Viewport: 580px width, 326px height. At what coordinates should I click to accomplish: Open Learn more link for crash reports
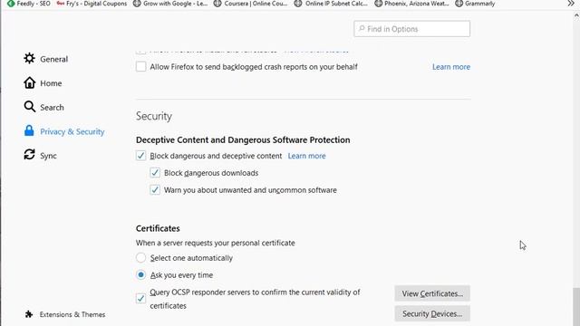pos(451,67)
